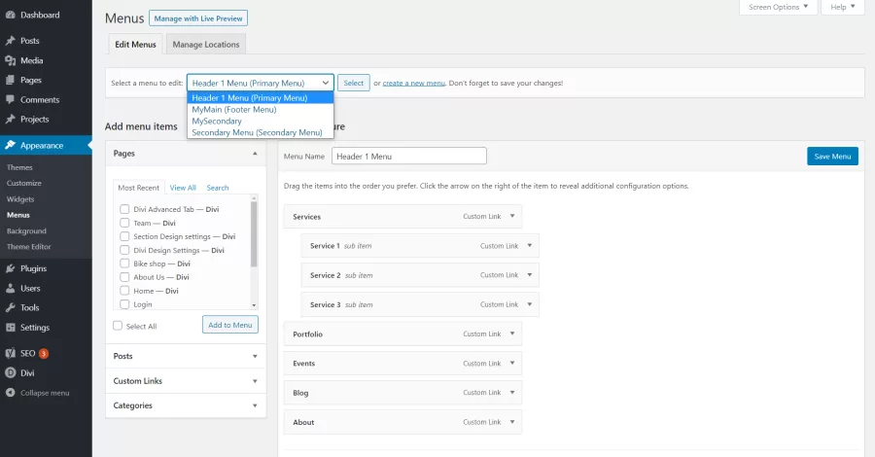Collapse the Pages panel arrow
This screenshot has width=875, height=457.
click(255, 154)
